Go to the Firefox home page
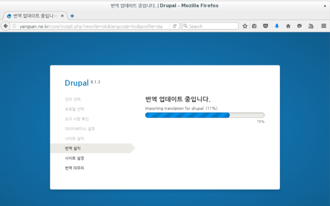 click(288, 26)
